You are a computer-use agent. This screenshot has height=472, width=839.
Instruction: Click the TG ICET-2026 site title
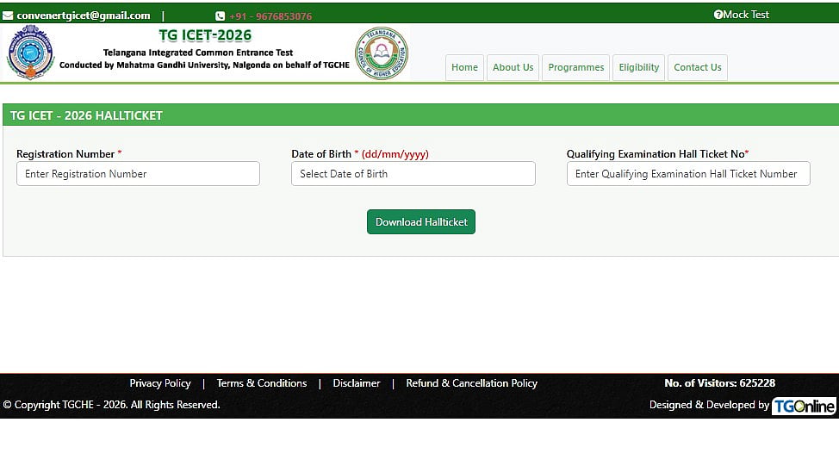205,35
